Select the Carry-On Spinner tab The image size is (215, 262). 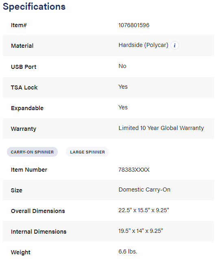(x=32, y=152)
